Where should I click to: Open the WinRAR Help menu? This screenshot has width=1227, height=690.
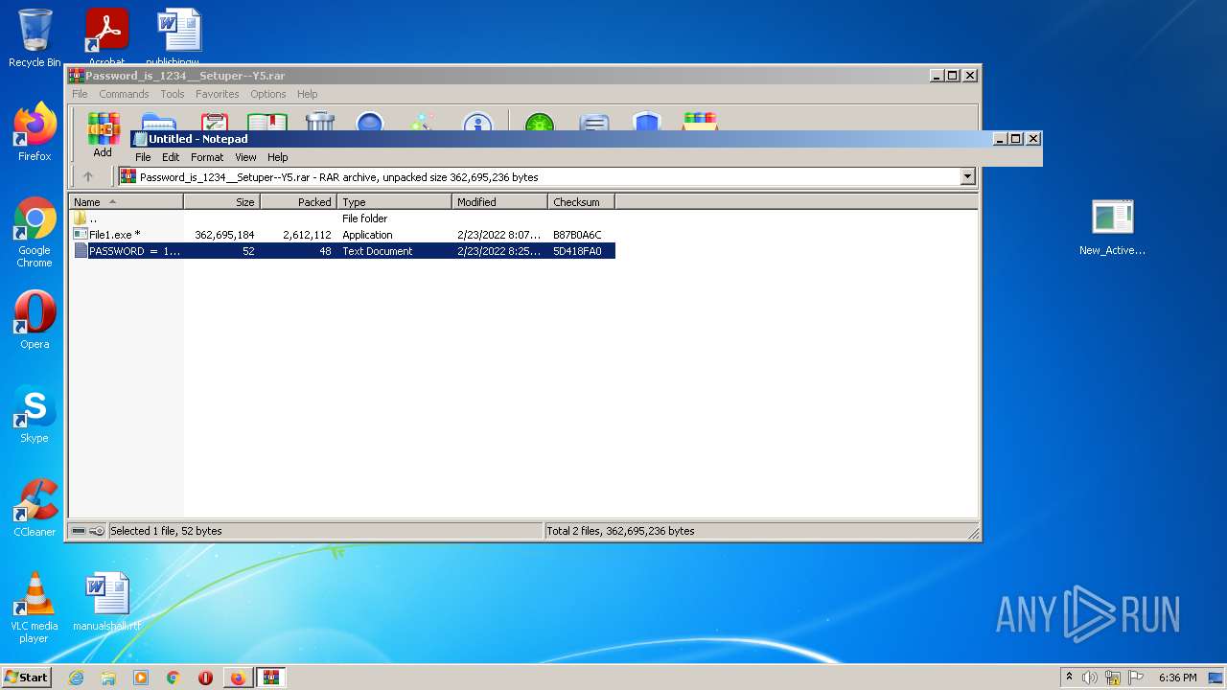point(307,94)
